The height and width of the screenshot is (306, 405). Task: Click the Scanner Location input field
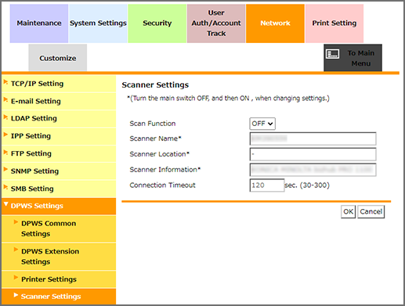pyautogui.click(x=313, y=154)
